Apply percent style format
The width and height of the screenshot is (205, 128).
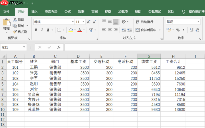pyautogui.click(x=178, y=30)
